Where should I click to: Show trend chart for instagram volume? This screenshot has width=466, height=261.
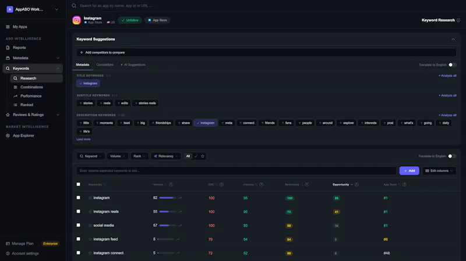click(180, 198)
